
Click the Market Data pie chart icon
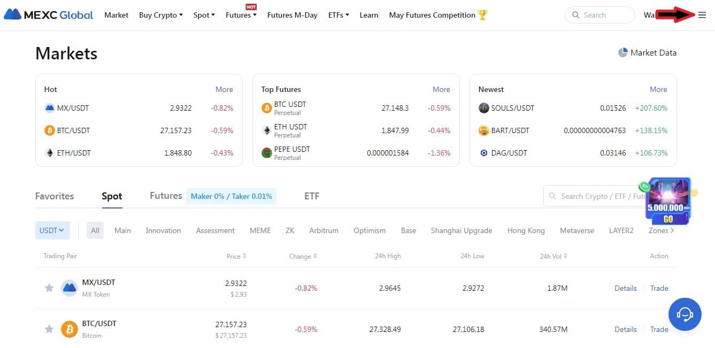622,52
